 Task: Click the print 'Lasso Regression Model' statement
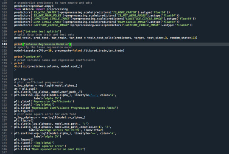pos(43,44)
